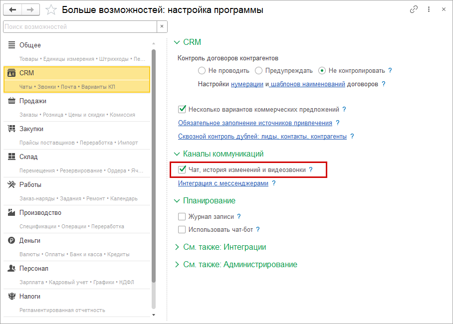The image size is (453, 324).
Task: Open the Деньги settings category
Action: click(77, 247)
